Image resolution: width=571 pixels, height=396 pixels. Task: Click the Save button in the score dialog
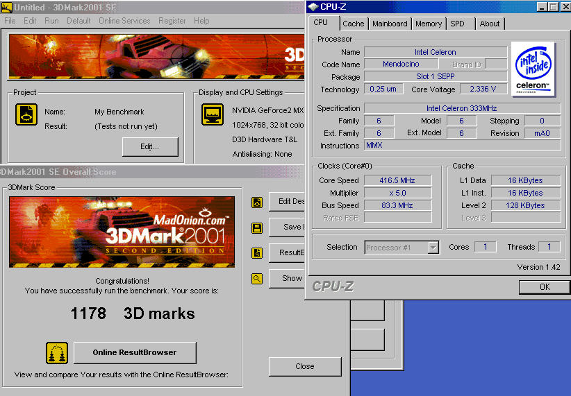[x=287, y=227]
